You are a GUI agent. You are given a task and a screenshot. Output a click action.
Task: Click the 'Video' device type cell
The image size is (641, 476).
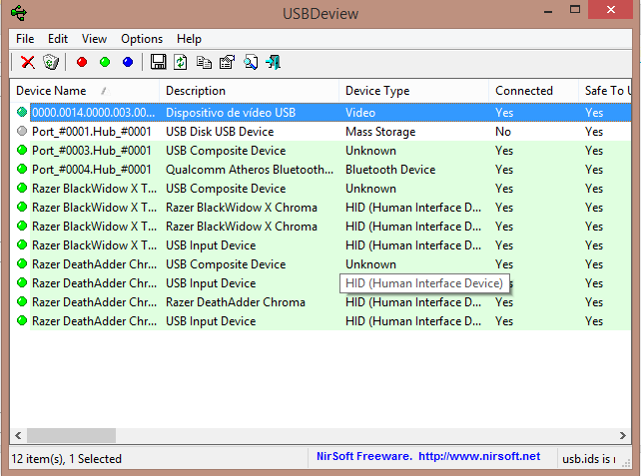360,113
